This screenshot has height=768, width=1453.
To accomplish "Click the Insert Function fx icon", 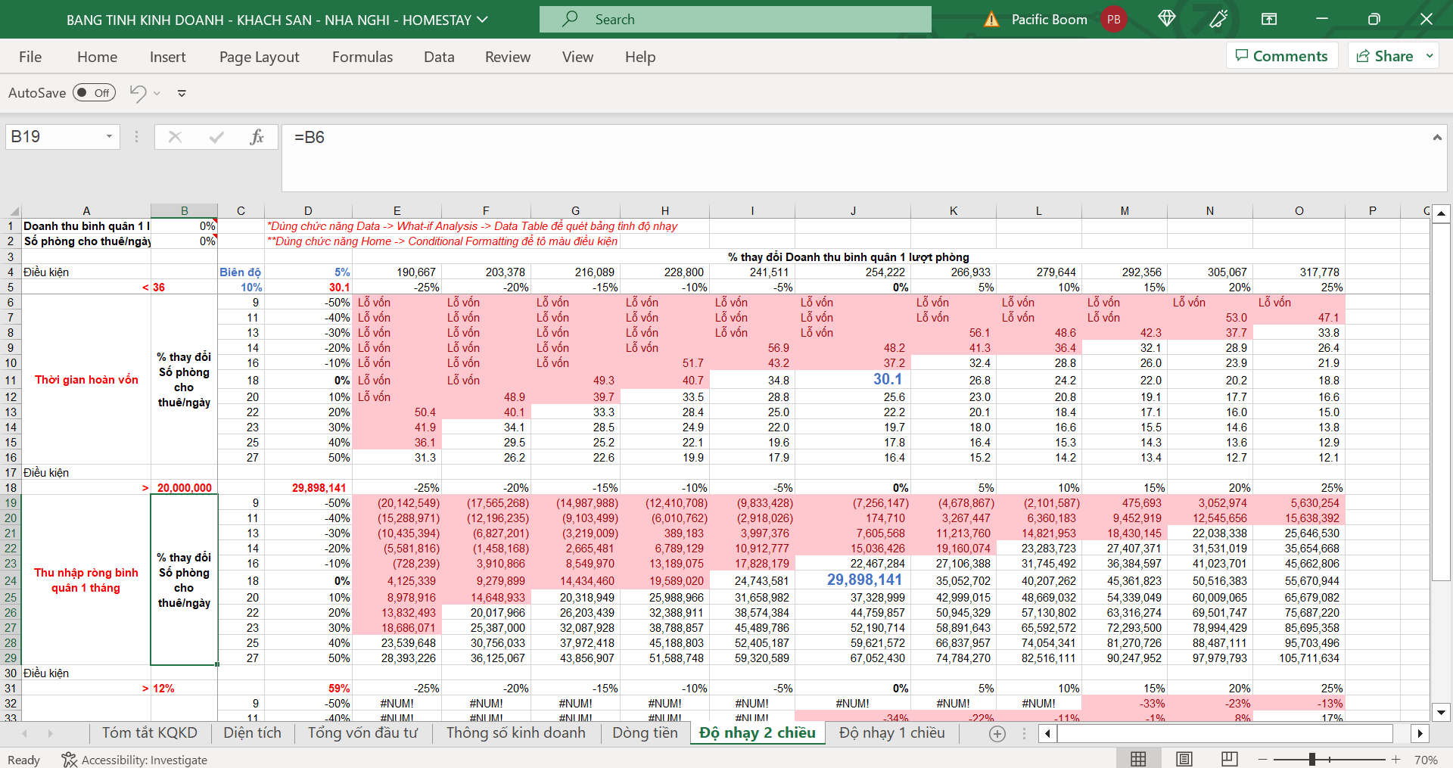I will (257, 137).
